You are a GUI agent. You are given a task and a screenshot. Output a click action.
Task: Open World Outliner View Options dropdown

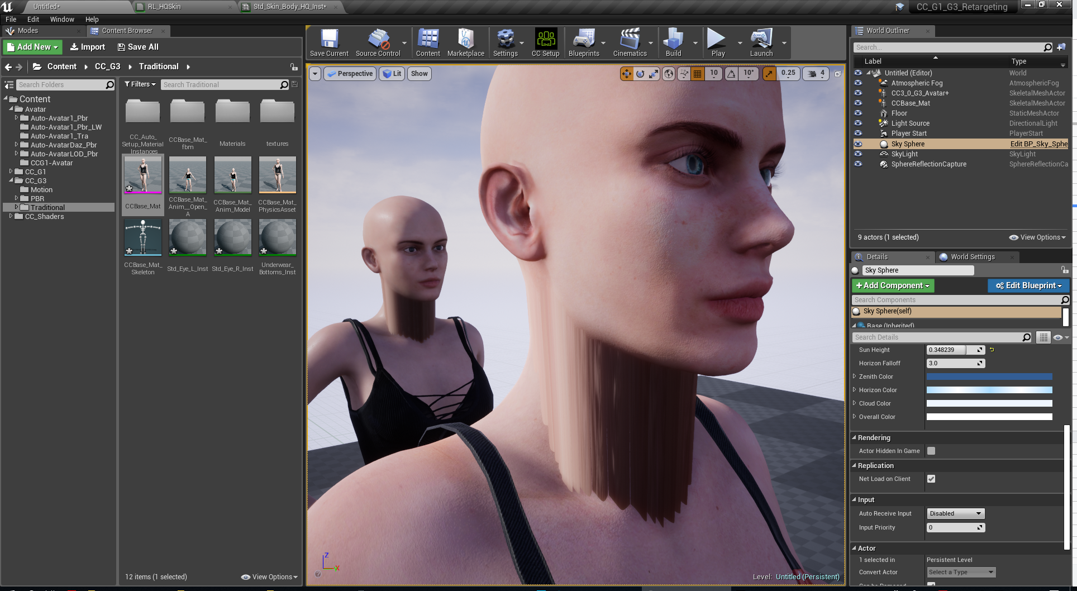1037,237
